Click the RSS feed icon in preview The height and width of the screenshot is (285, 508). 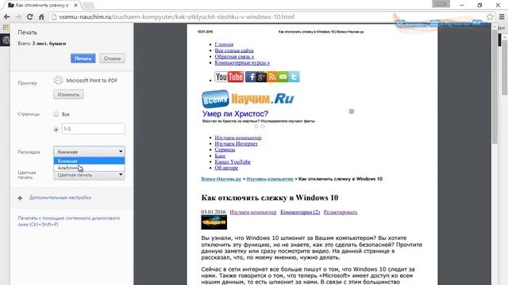pyautogui.click(x=272, y=77)
